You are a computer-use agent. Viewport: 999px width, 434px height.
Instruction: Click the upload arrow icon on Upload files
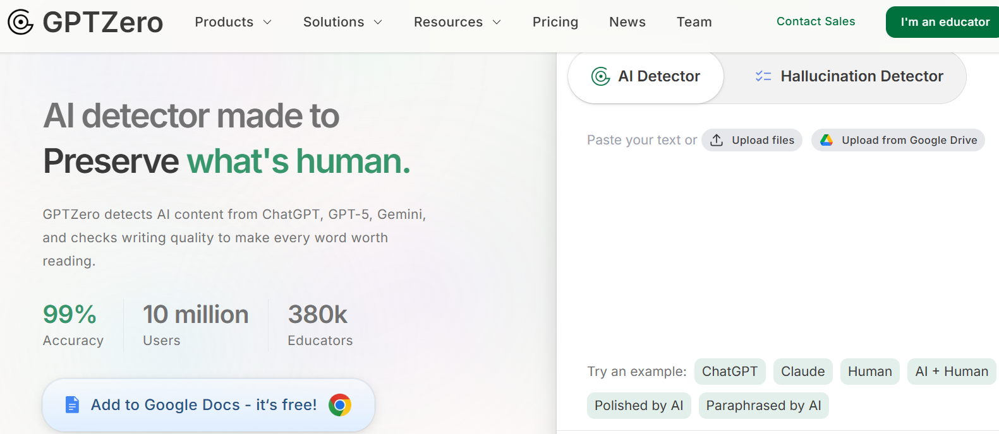point(717,140)
